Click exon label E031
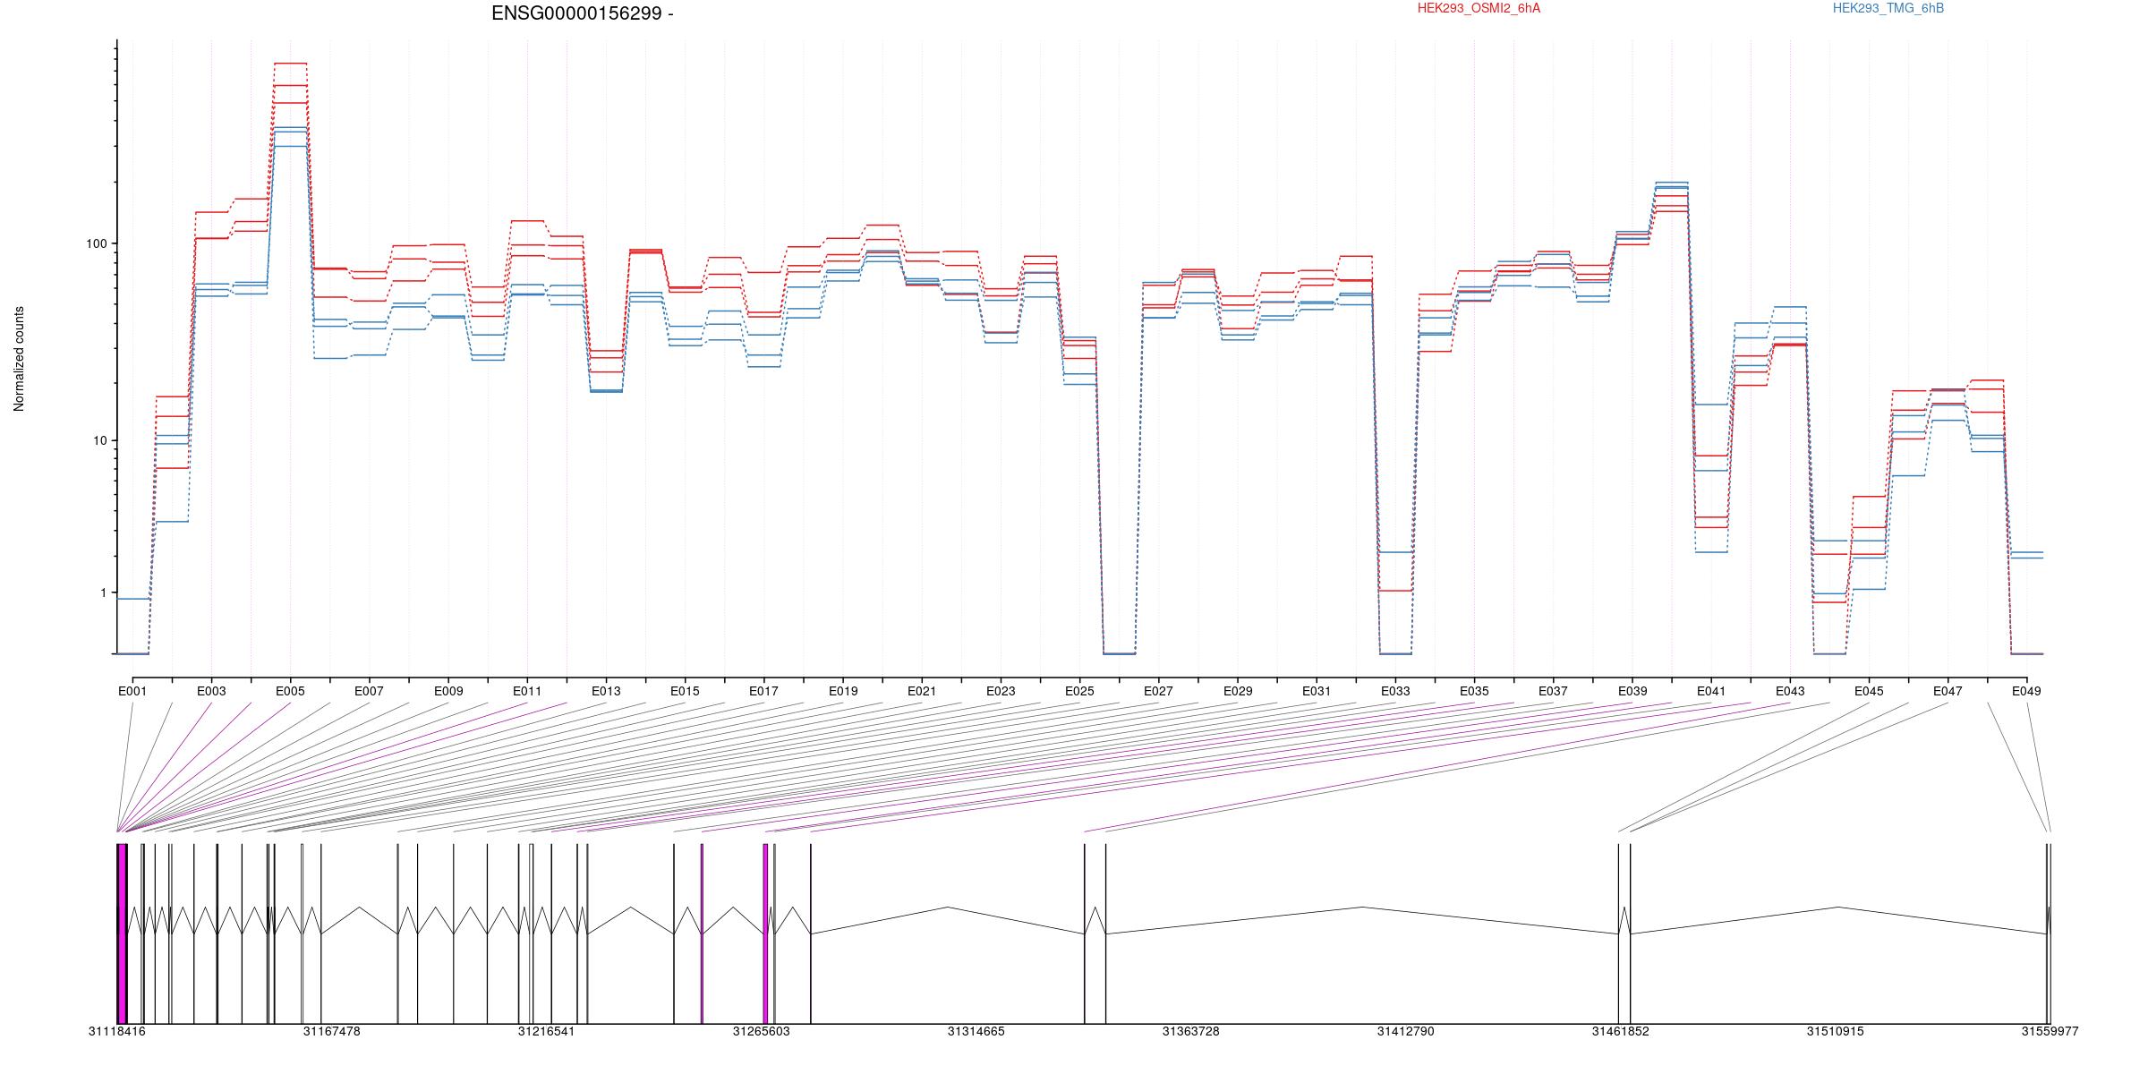 (x=1317, y=691)
